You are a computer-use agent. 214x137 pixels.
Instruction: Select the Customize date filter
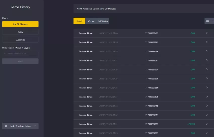click(20, 40)
